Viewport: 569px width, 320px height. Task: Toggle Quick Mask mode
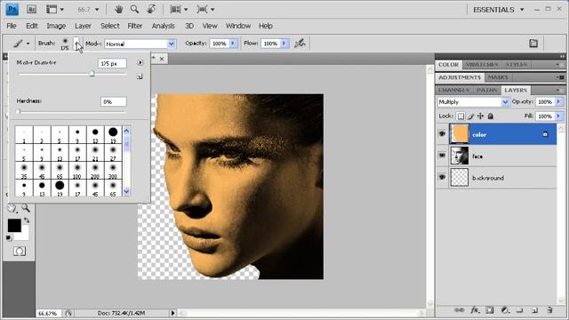(20, 251)
